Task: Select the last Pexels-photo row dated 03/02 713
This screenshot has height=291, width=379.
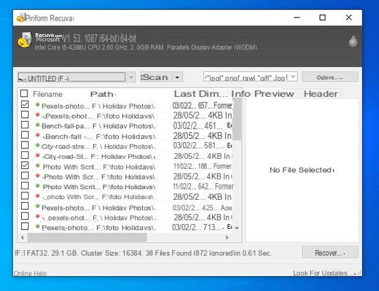Action: click(127, 227)
